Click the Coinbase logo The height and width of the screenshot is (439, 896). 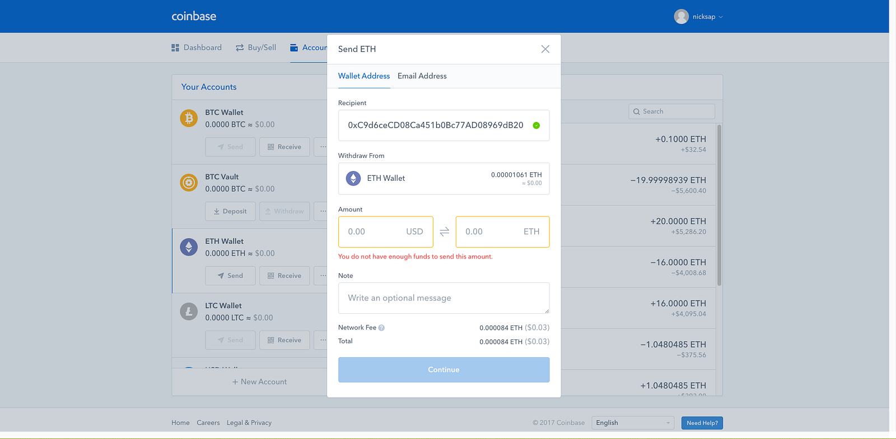(x=194, y=16)
